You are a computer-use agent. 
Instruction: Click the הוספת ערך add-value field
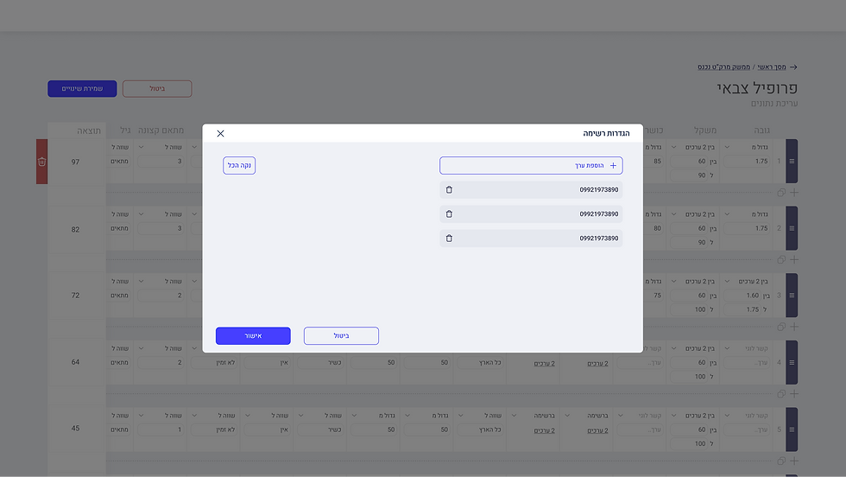point(531,165)
